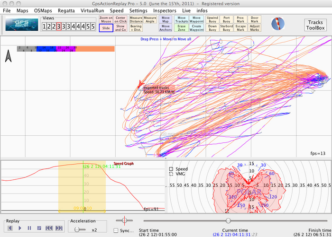The width and height of the screenshot is (332, 237).
Task: Click the wind sock icon
Action: 278,24
